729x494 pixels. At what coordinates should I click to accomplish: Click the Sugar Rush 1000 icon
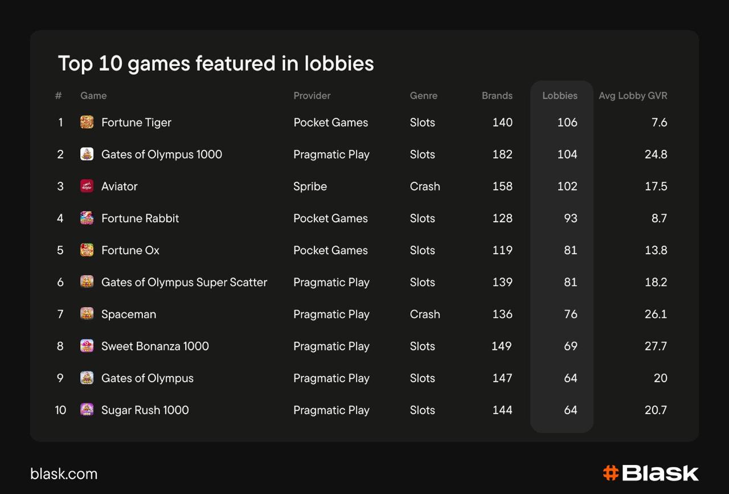click(87, 409)
